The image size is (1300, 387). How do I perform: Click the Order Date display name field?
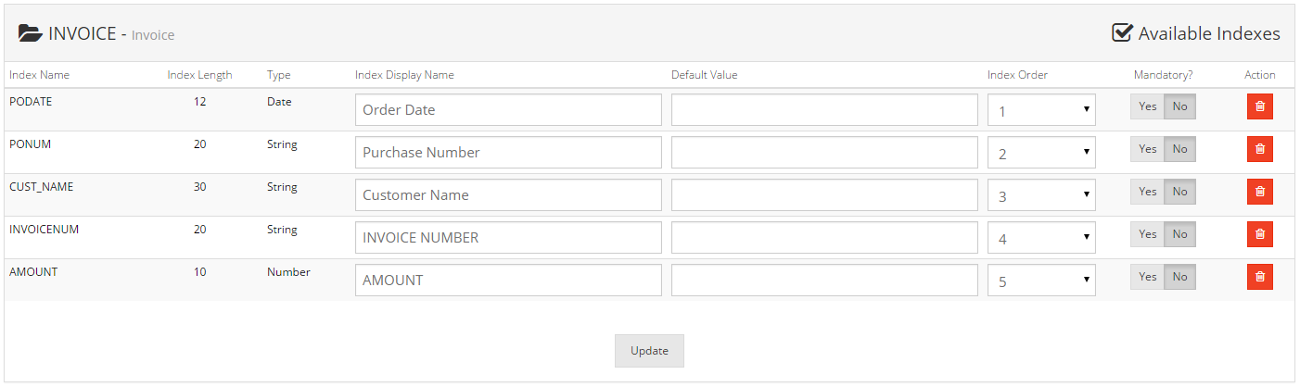point(508,109)
